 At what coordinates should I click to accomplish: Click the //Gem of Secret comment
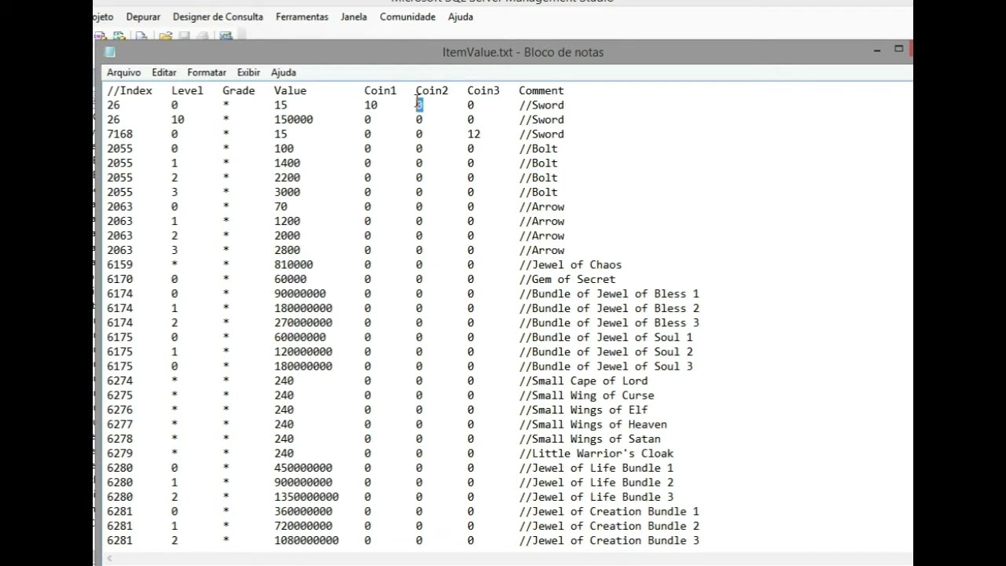(x=567, y=280)
